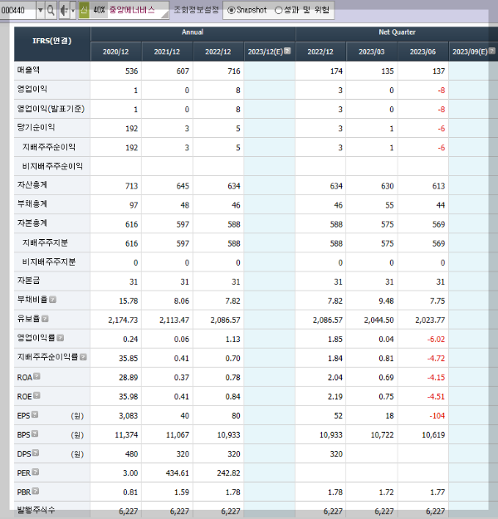Click the help icon beside PER
Screen dimensions: 498x519
tap(36, 472)
